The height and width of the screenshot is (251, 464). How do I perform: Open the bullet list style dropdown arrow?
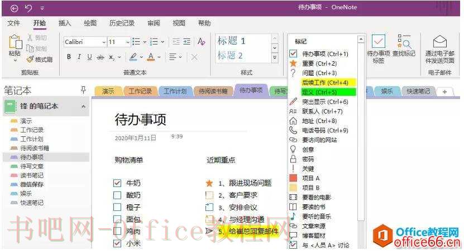pyautogui.click(x=145, y=42)
